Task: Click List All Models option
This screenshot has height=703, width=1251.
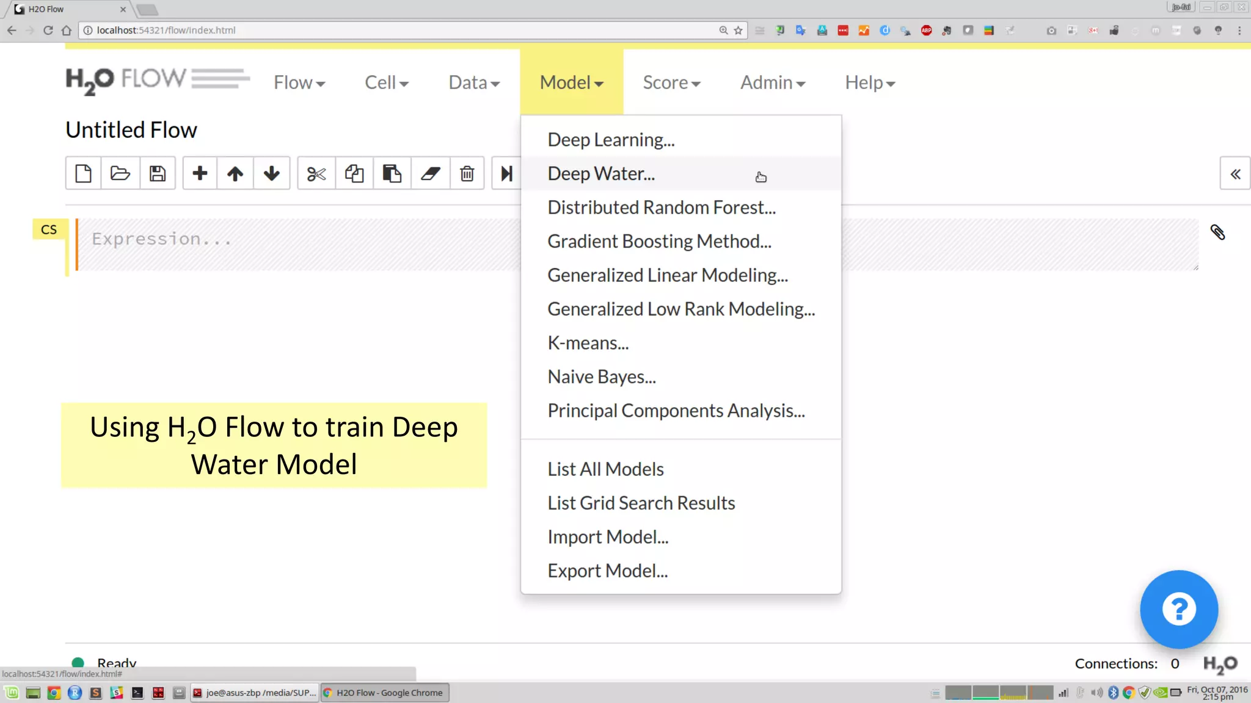Action: [x=605, y=469]
